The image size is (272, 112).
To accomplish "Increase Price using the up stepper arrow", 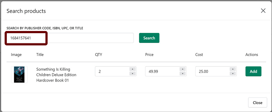I will coord(183,69).
